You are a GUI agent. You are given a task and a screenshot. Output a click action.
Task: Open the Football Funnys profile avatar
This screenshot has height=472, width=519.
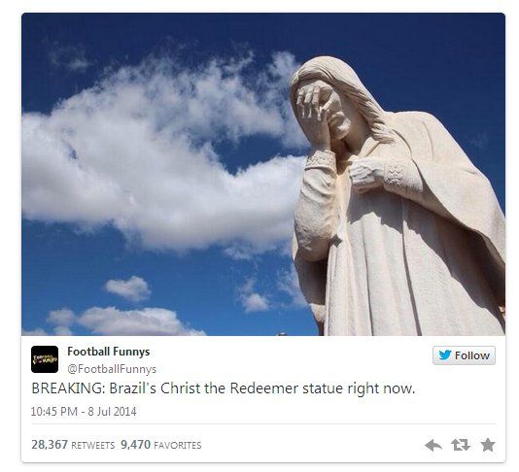45,359
